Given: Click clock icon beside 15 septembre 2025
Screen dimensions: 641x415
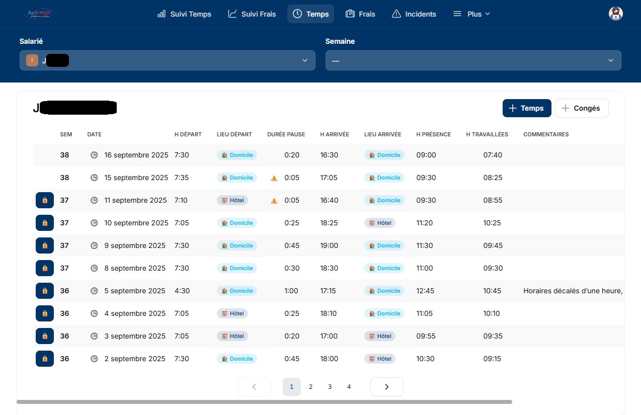Looking at the screenshot, I should 94,178.
